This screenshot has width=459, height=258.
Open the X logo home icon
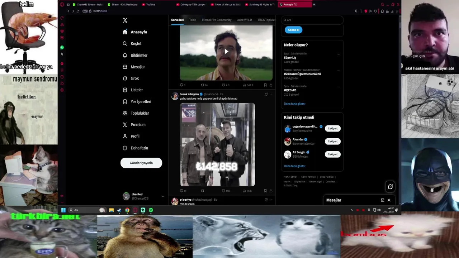point(125,20)
